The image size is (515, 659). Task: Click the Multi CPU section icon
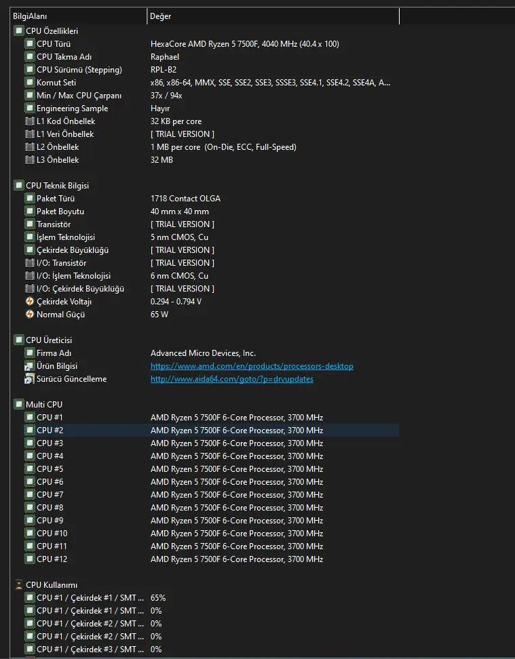[x=19, y=404]
